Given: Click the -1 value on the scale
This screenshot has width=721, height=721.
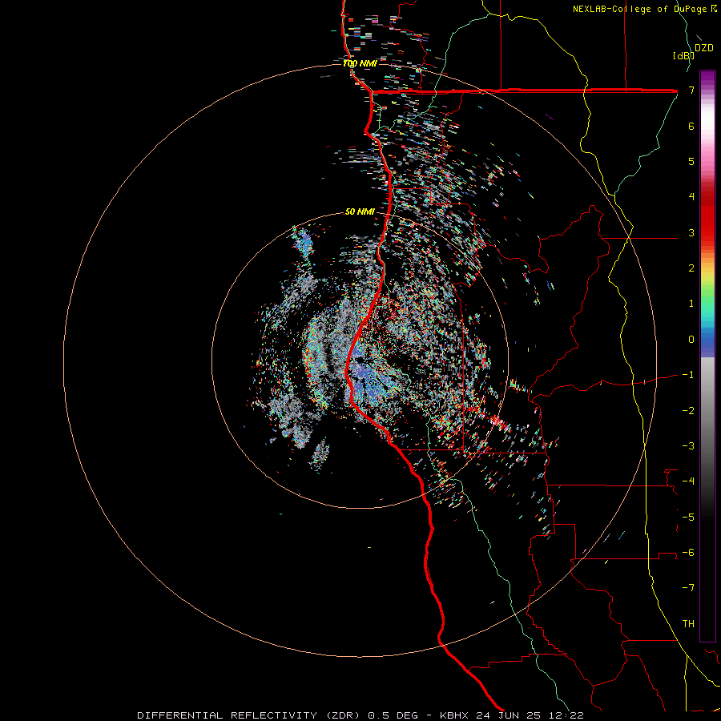Looking at the screenshot, I should pos(688,375).
